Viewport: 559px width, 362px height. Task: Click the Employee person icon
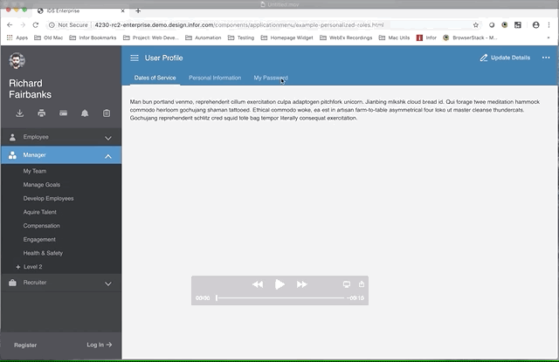coord(12,137)
